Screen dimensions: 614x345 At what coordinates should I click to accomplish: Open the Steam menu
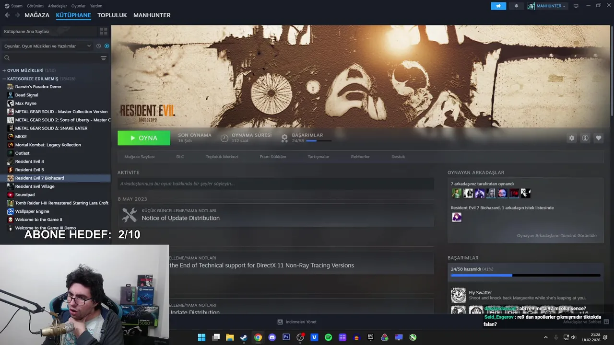click(13, 6)
